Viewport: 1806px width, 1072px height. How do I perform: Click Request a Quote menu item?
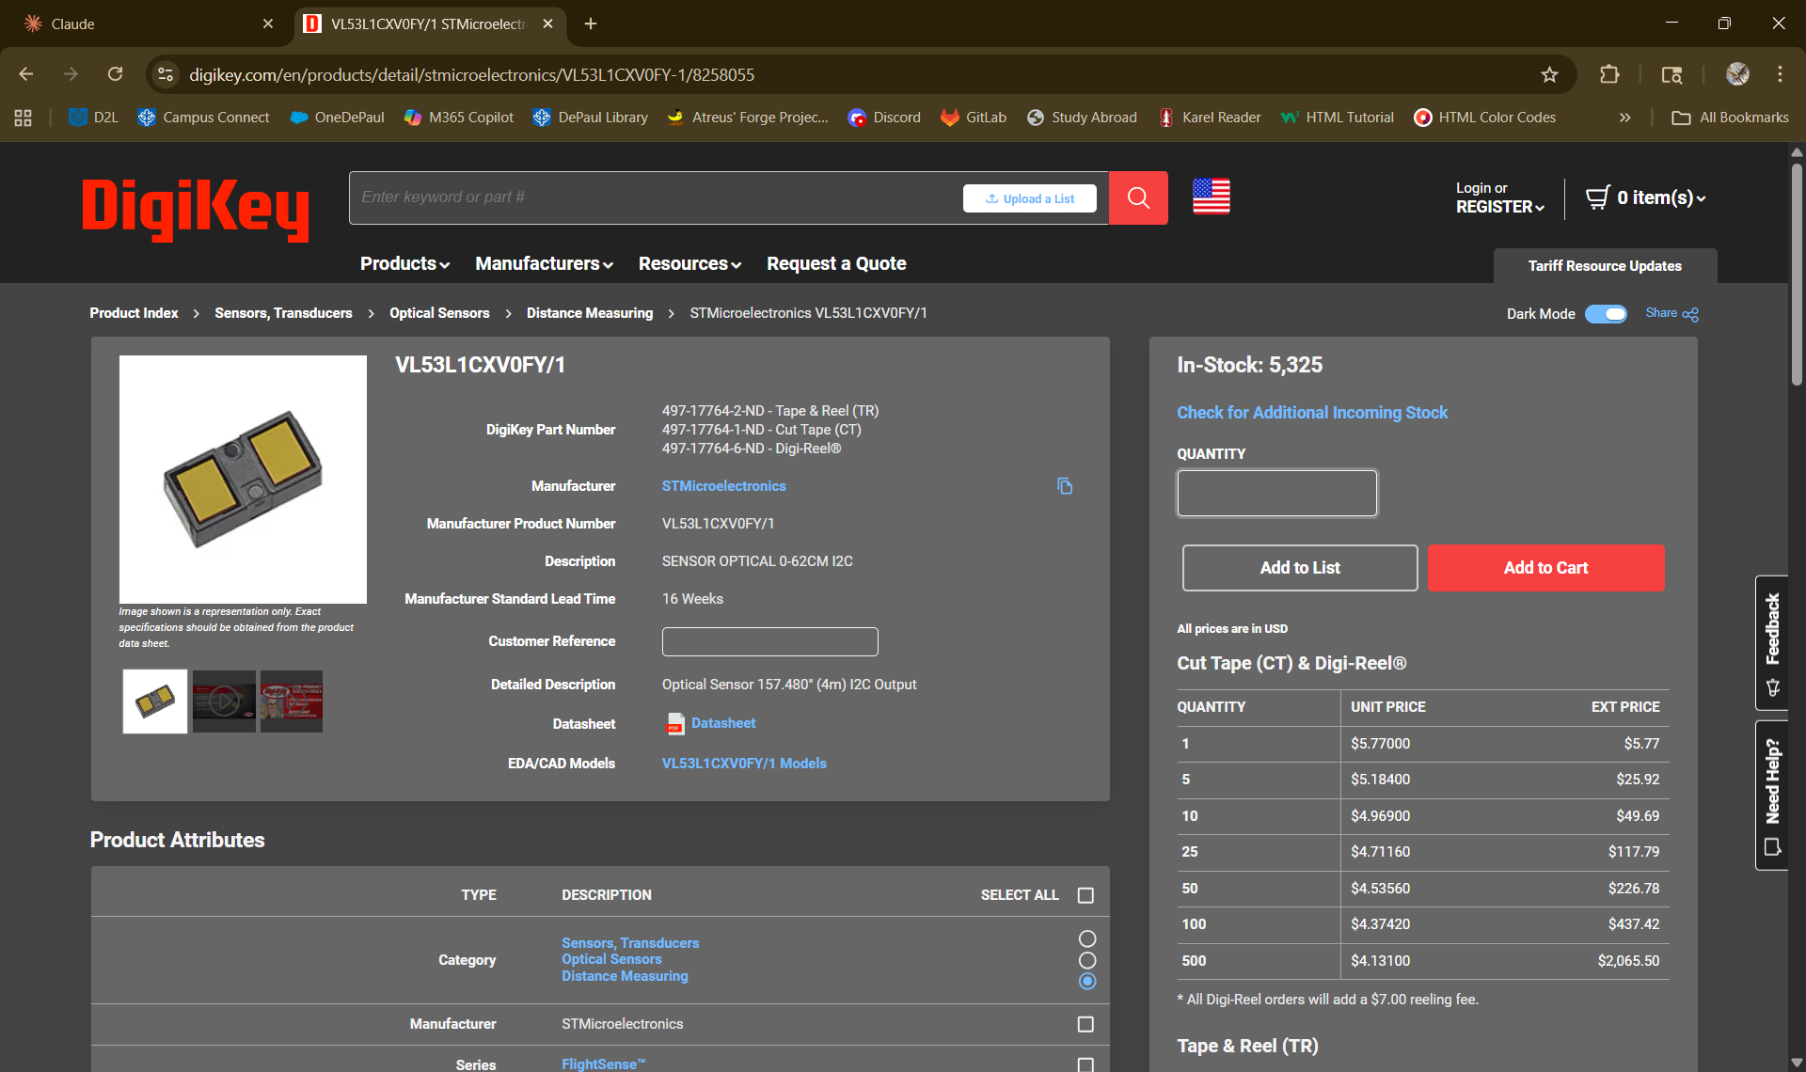point(836,264)
